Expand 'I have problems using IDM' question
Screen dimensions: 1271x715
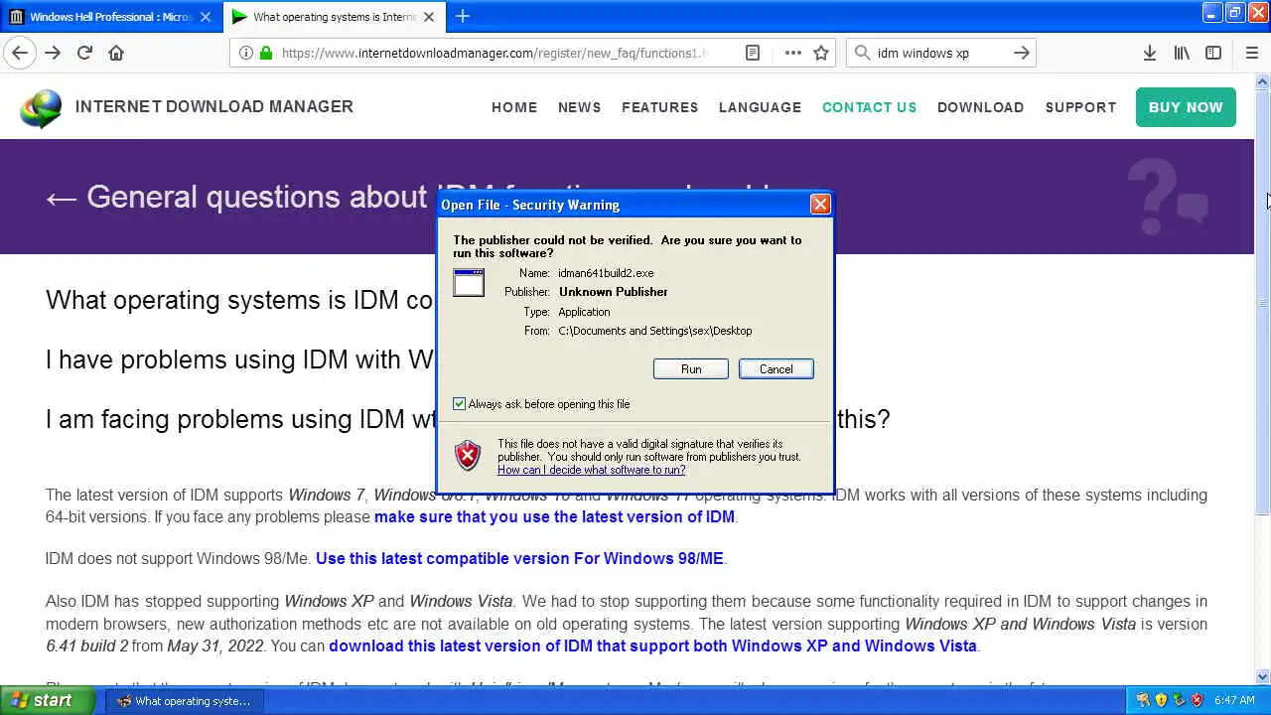pos(238,359)
